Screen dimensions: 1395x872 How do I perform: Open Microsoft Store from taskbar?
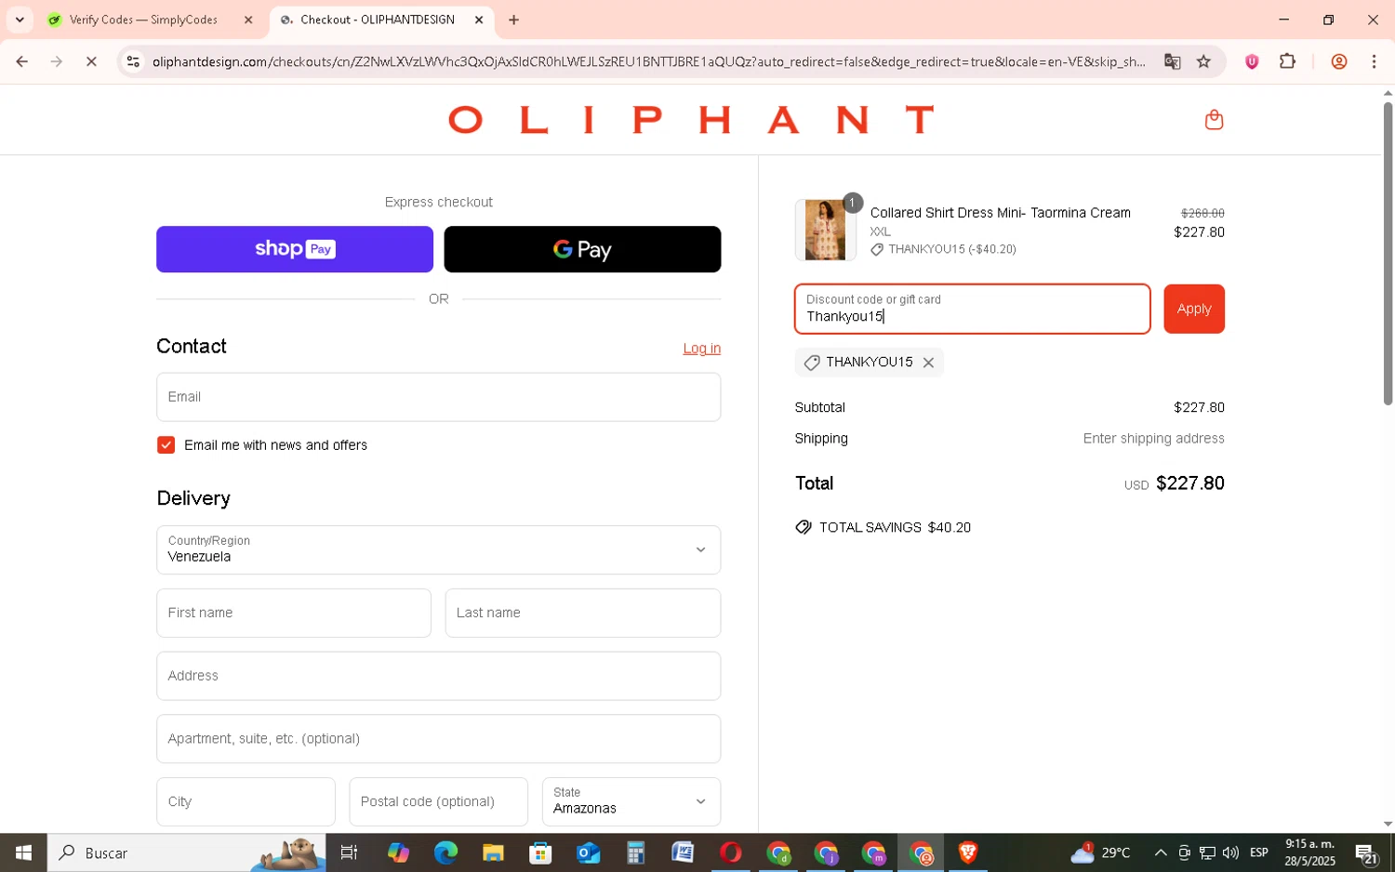tap(540, 852)
